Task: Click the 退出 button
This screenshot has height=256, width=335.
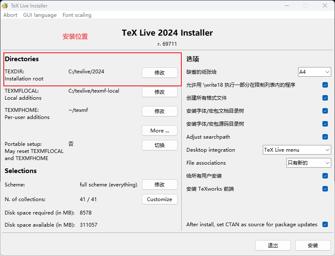Action: point(273,246)
